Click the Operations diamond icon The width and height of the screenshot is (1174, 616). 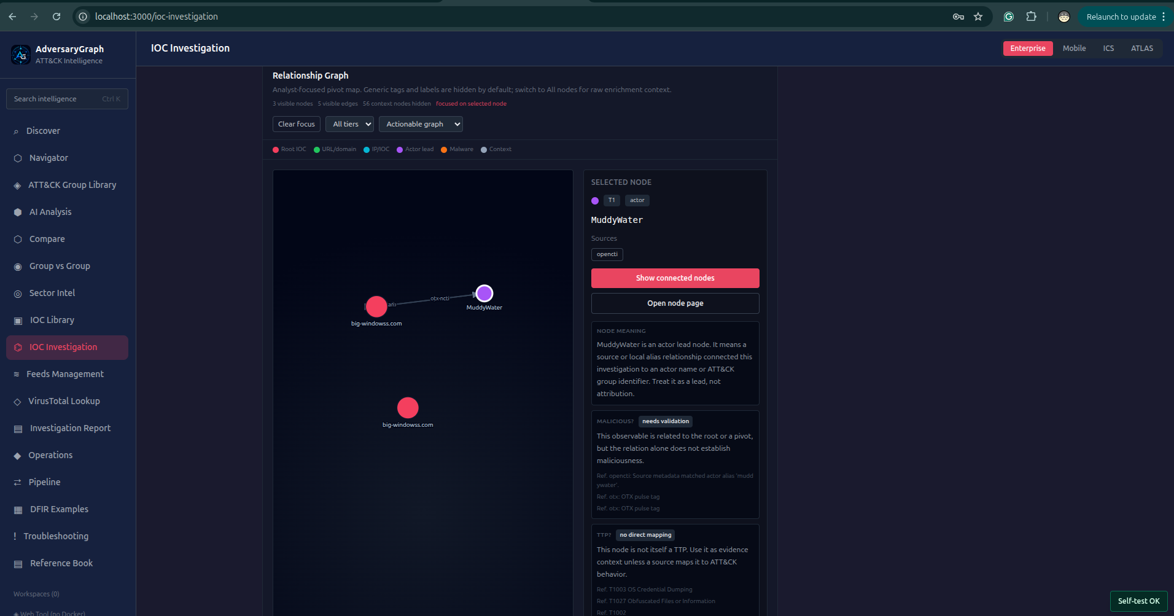(17, 456)
